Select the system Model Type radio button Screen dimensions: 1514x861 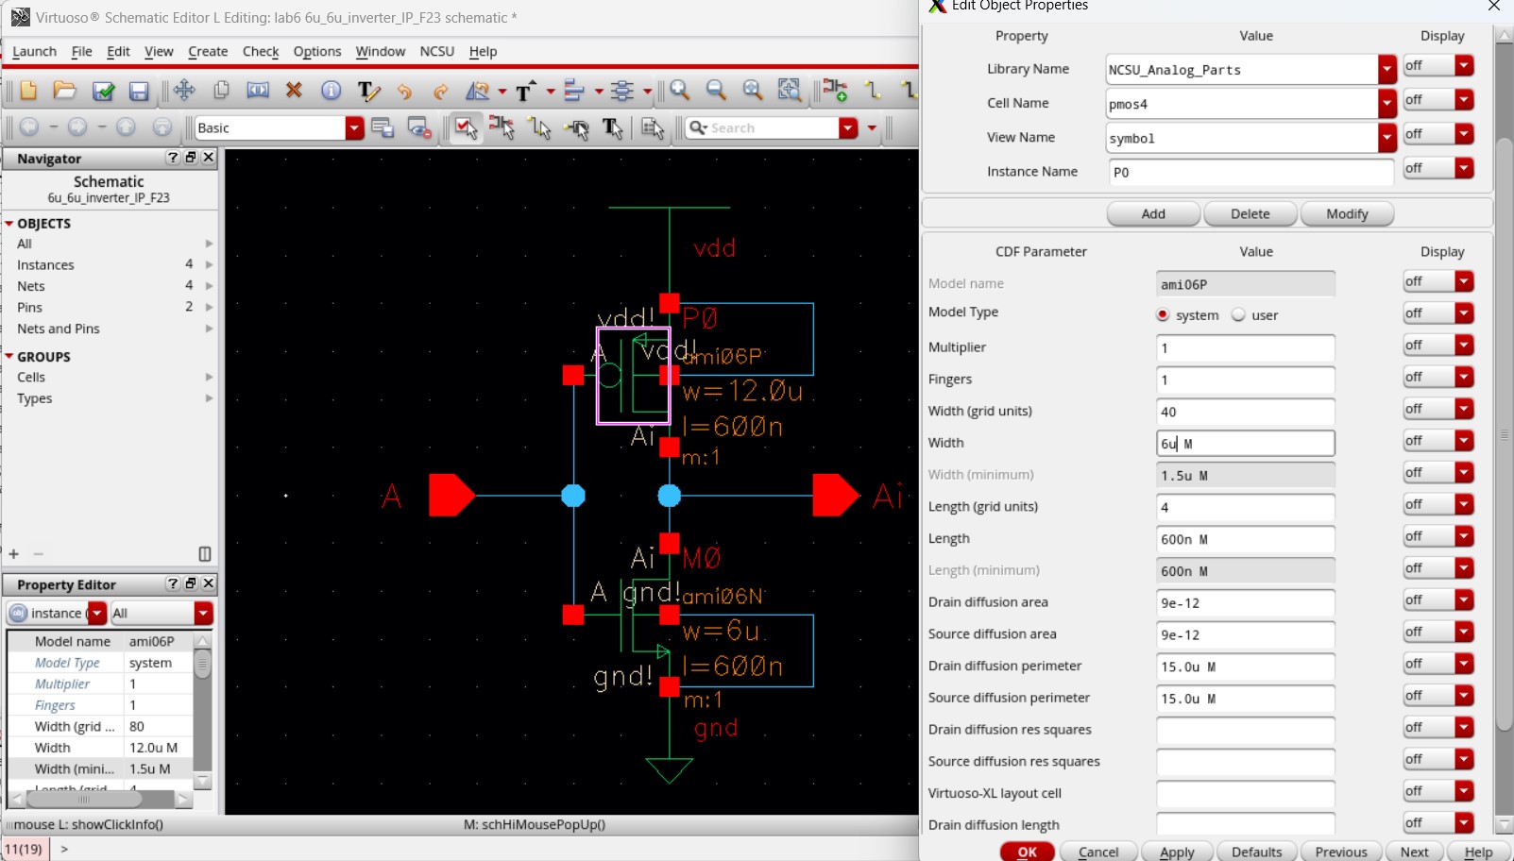tap(1163, 314)
